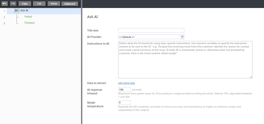The image size is (264, 124).
Task: Click the Copy toolbar button
Action: pos(25,4)
